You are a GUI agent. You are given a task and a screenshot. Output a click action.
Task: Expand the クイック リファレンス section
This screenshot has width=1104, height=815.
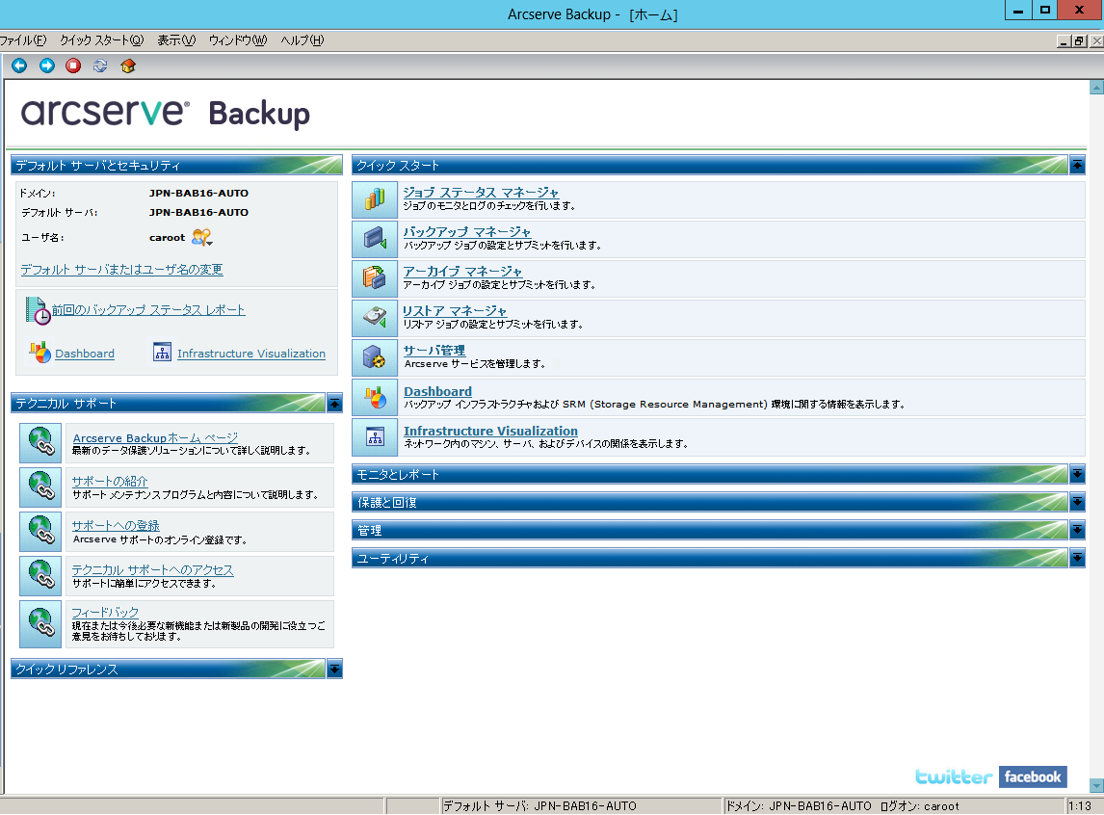[334, 669]
